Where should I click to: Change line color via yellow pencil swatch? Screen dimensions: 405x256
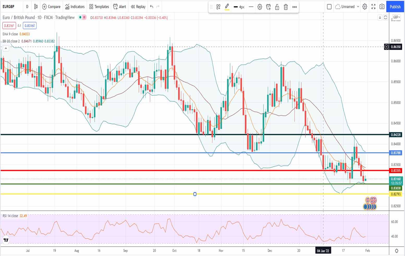tap(227, 7)
